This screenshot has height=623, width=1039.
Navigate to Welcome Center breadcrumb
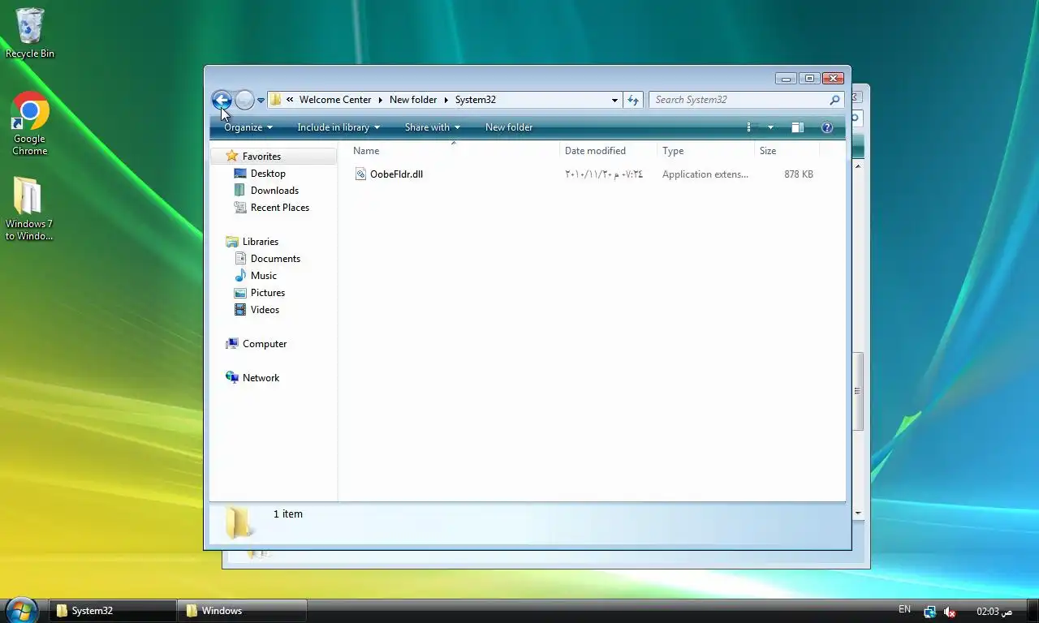[335, 100]
